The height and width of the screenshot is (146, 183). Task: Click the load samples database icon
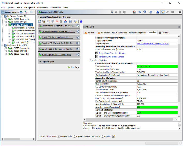coord(21,12)
